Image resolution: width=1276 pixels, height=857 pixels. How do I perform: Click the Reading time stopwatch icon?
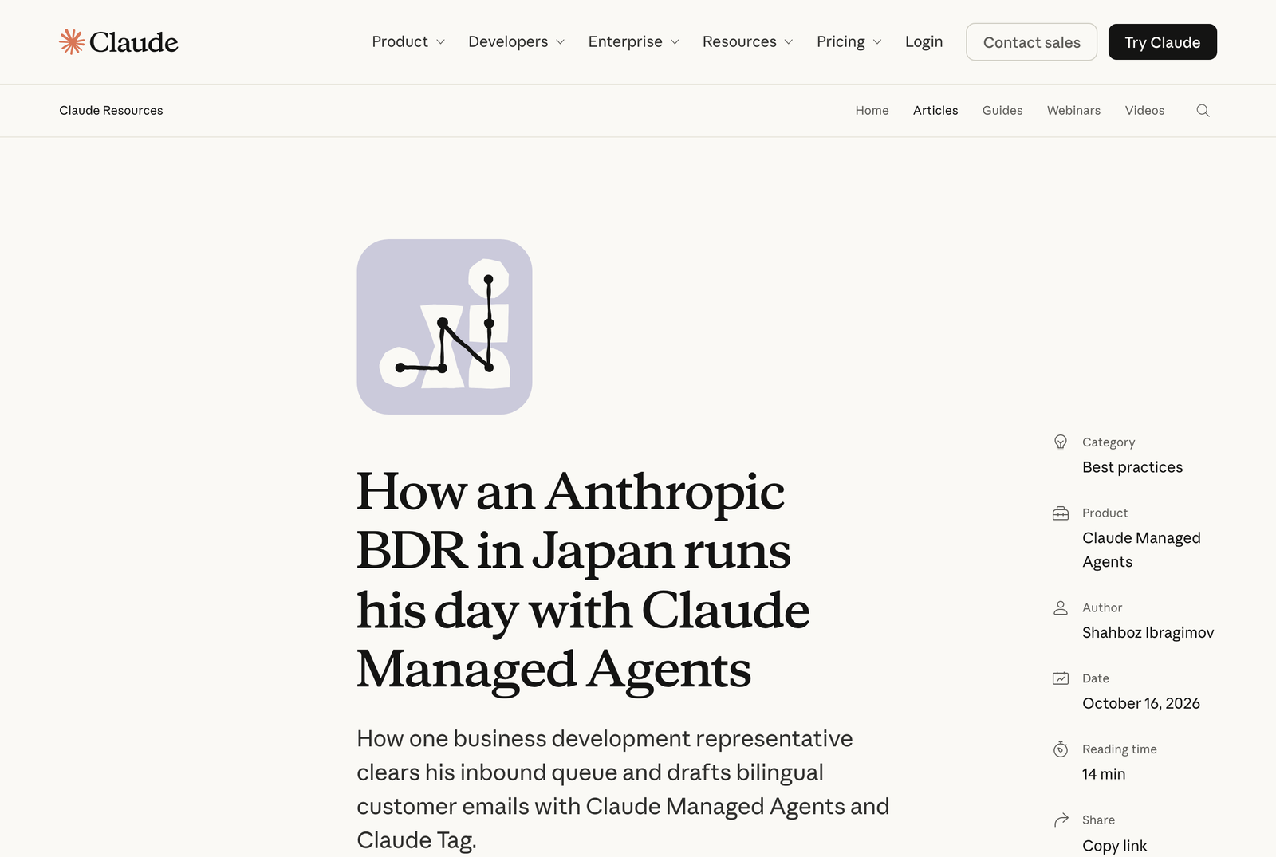pyautogui.click(x=1061, y=749)
